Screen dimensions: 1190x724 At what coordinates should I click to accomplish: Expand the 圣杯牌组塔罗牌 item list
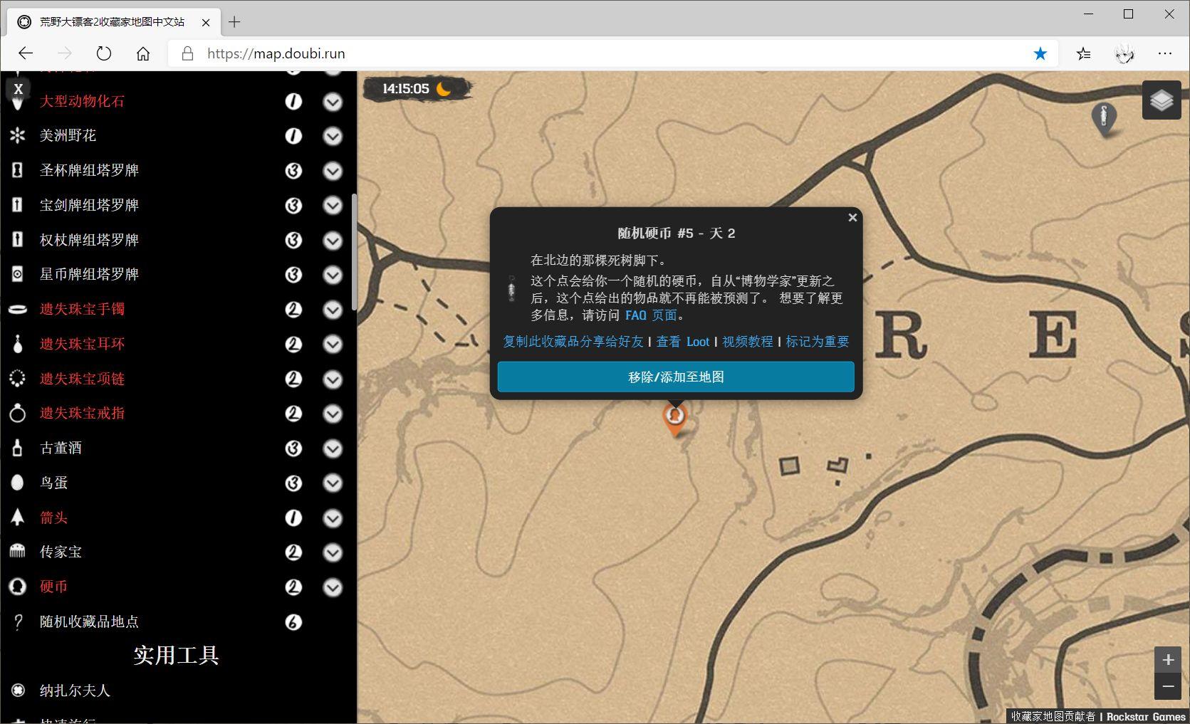pyautogui.click(x=333, y=171)
